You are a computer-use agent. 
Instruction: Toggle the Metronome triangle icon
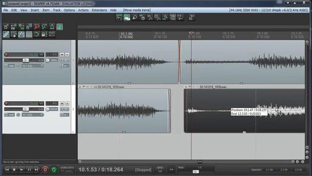pos(52,26)
